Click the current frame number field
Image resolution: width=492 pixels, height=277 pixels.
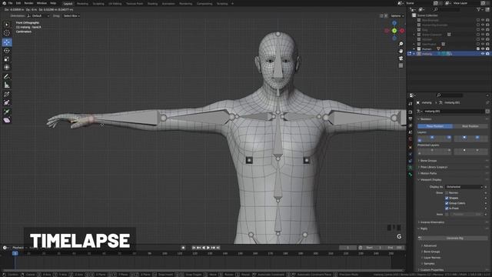[x=347, y=248]
